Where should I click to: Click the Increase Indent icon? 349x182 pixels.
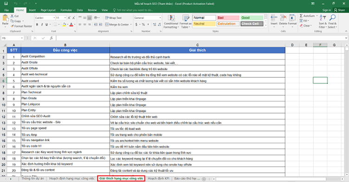(101, 25)
